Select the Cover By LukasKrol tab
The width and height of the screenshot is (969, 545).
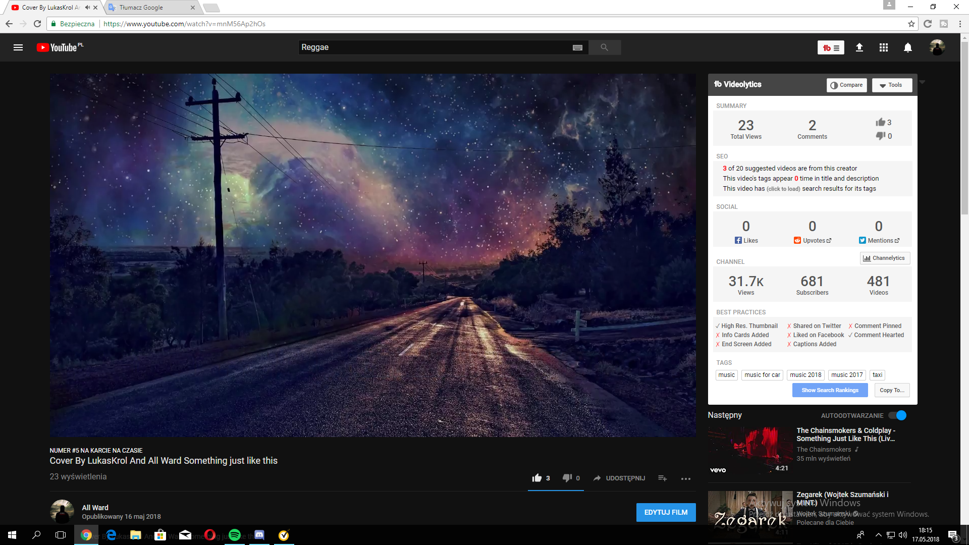[x=50, y=8]
